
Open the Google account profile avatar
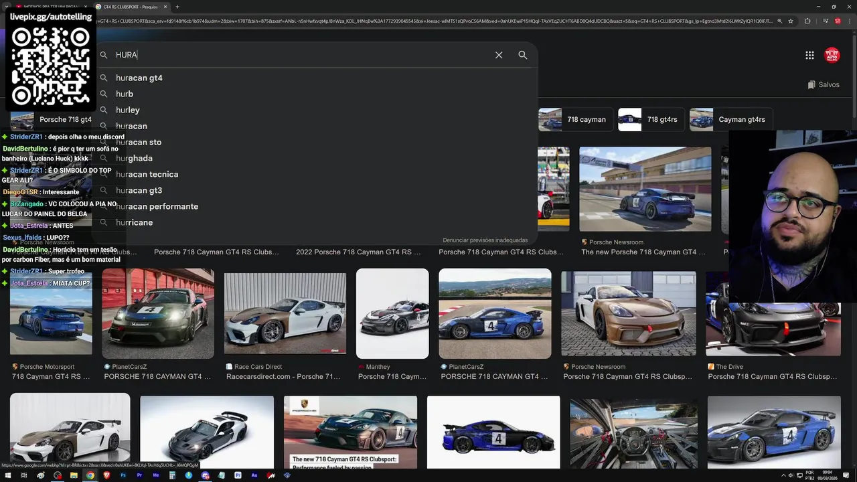click(832, 55)
